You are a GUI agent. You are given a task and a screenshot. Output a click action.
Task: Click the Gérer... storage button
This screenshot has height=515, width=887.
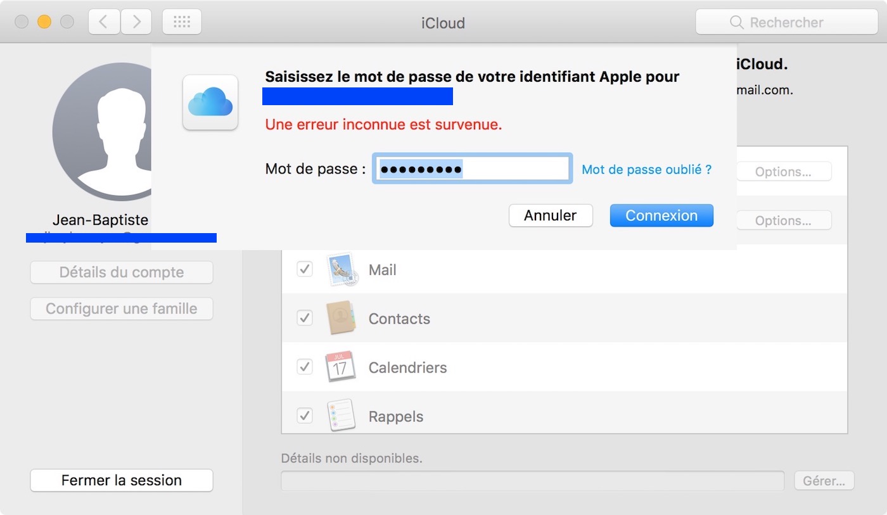pos(824,481)
